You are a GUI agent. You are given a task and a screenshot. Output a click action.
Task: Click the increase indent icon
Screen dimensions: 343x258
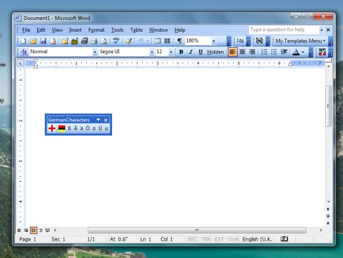tap(284, 52)
